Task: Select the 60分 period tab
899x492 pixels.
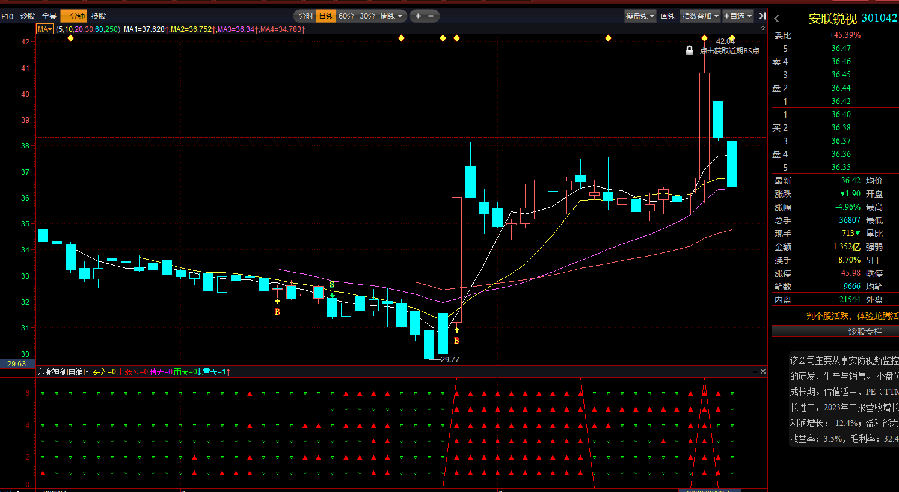Action: 346,16
